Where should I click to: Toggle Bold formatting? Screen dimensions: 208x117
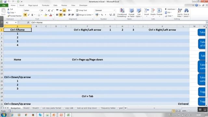click(x=25, y=15)
